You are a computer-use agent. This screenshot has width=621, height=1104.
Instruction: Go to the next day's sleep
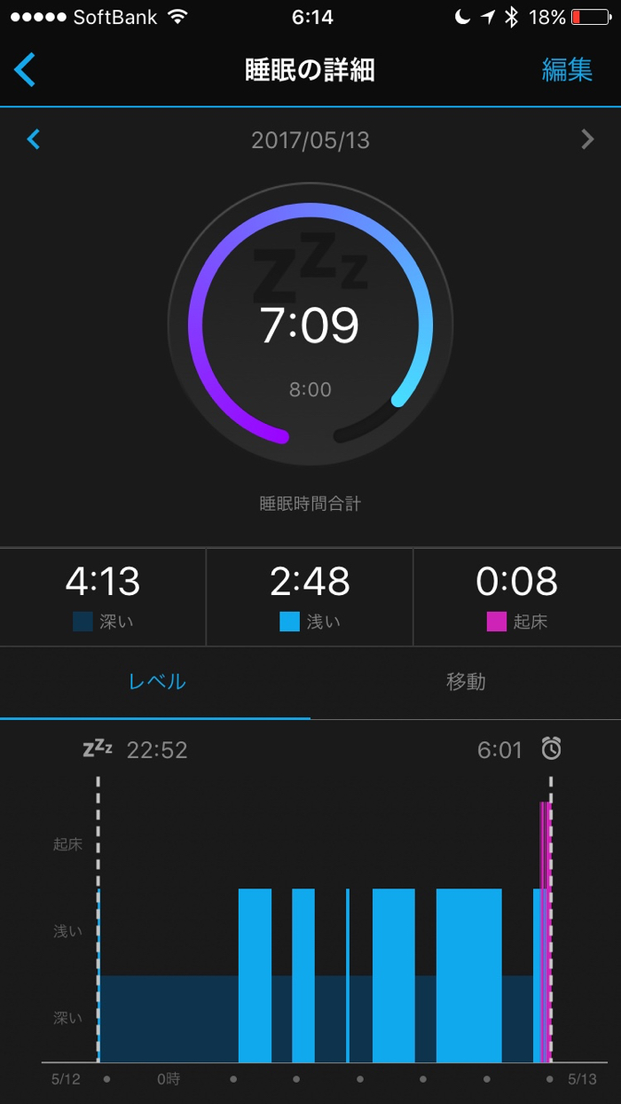pyautogui.click(x=587, y=139)
